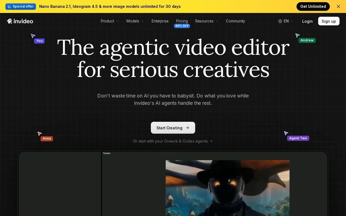Follow the Cowork & Codex agents link

click(173, 141)
